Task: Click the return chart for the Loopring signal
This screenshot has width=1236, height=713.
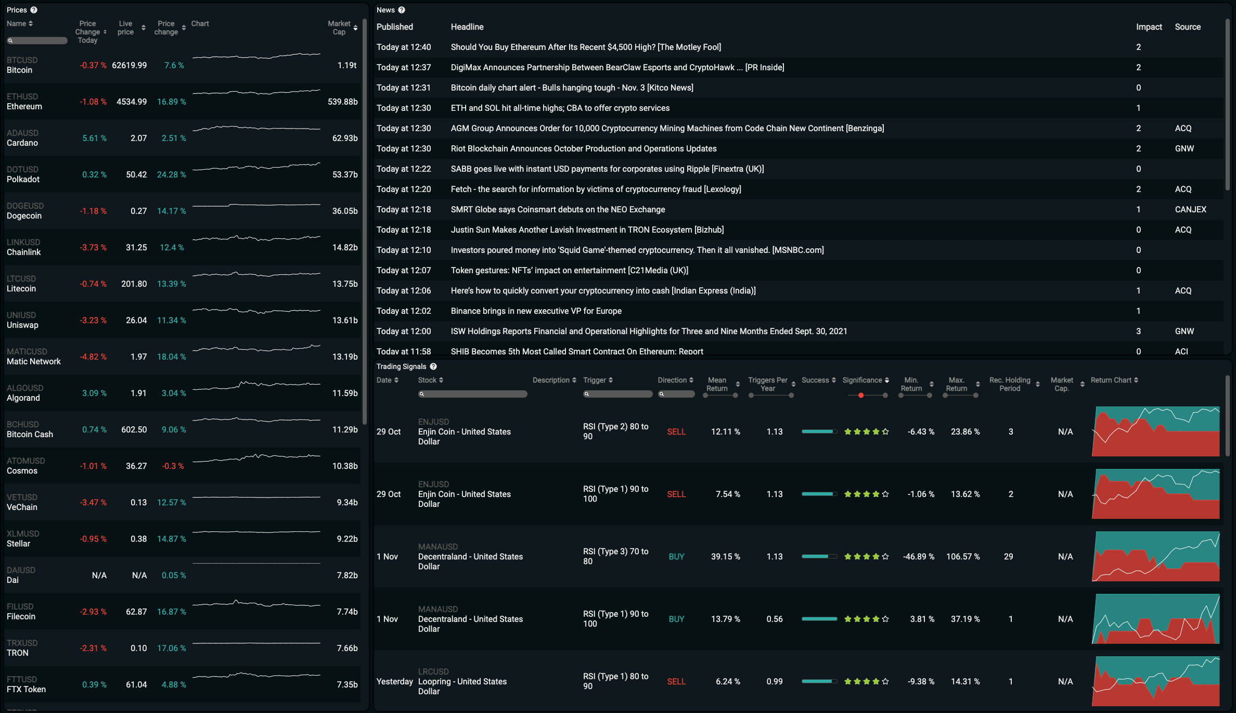Action: 1156,681
